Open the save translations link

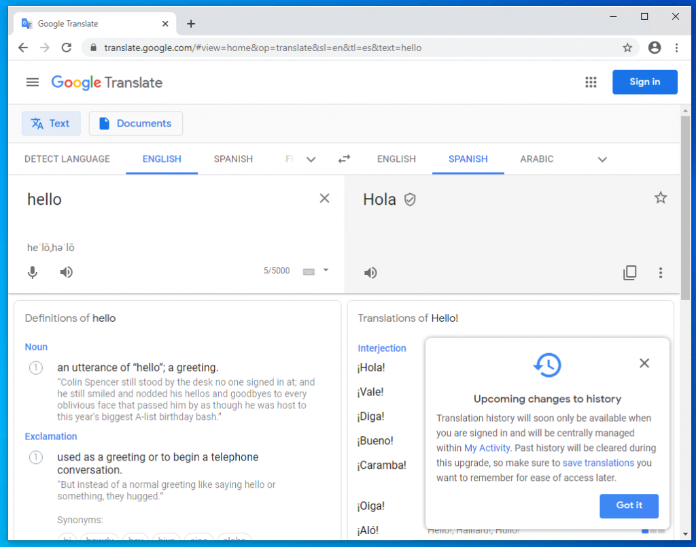(598, 463)
